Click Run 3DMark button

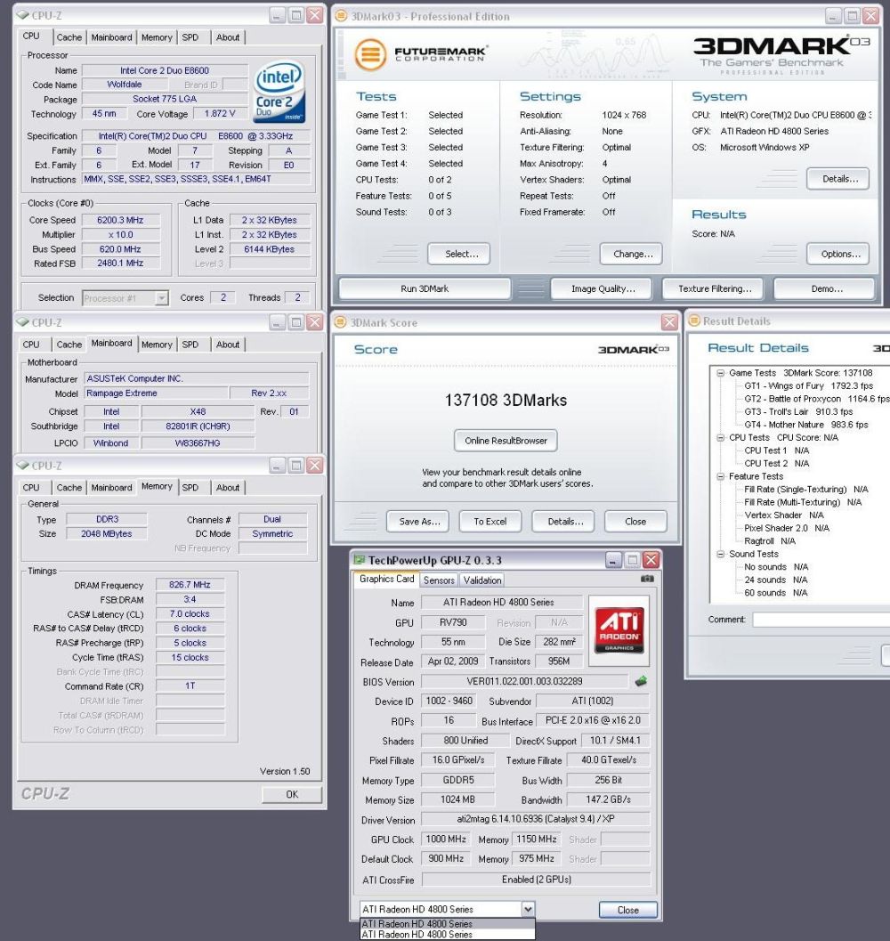click(425, 288)
